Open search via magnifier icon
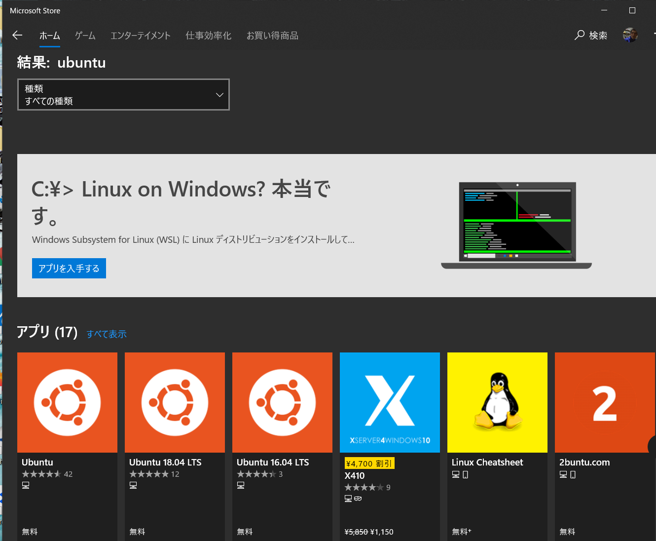The width and height of the screenshot is (656, 541). 580,35
